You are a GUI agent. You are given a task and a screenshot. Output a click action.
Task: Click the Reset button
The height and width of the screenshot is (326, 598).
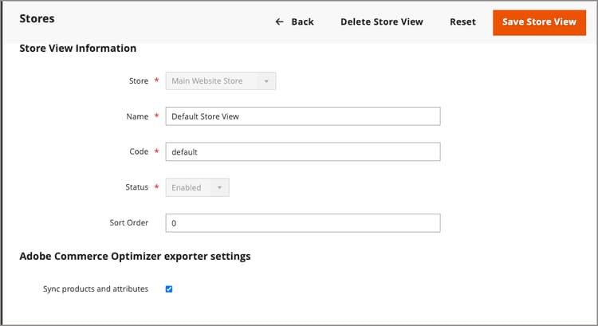(462, 22)
